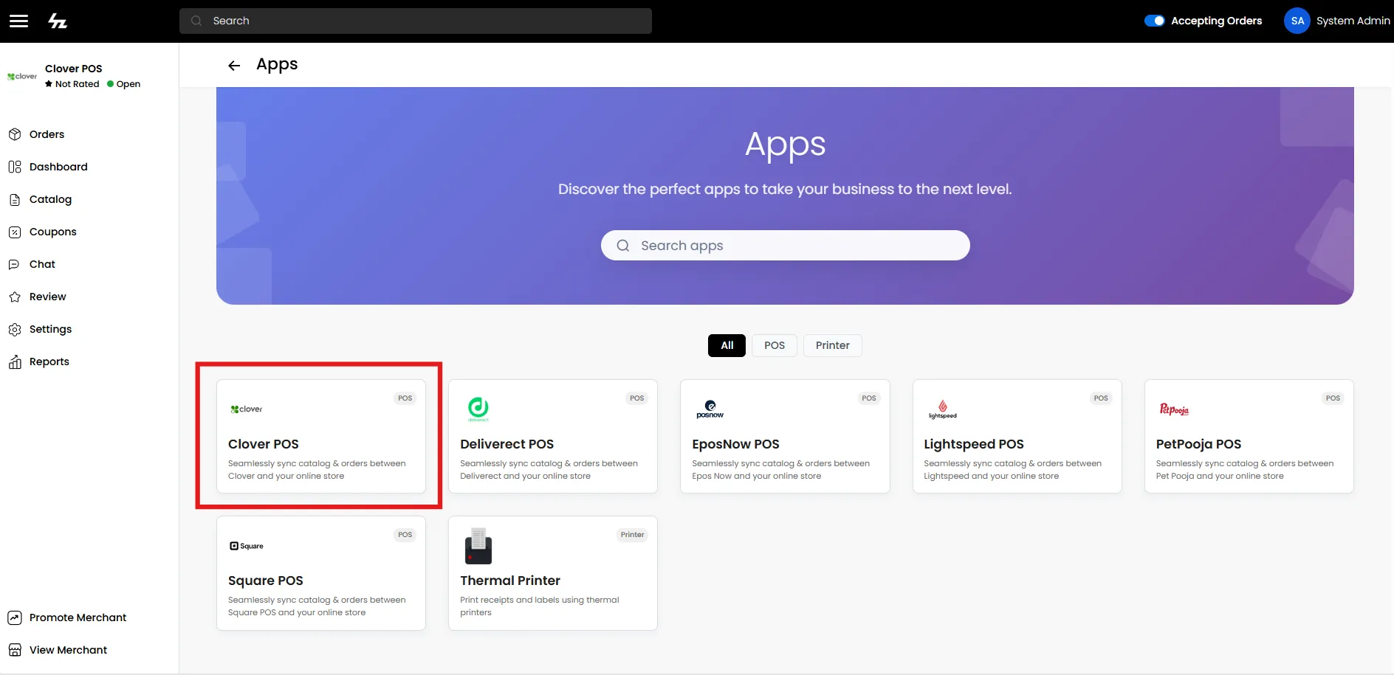This screenshot has height=675, width=1394.
Task: Click the Not Rated status text
Action: click(x=77, y=84)
